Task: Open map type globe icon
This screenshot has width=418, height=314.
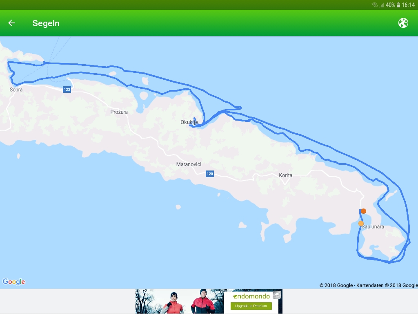Action: 403,23
